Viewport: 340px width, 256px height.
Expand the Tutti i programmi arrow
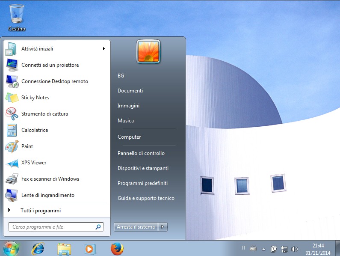point(9,210)
